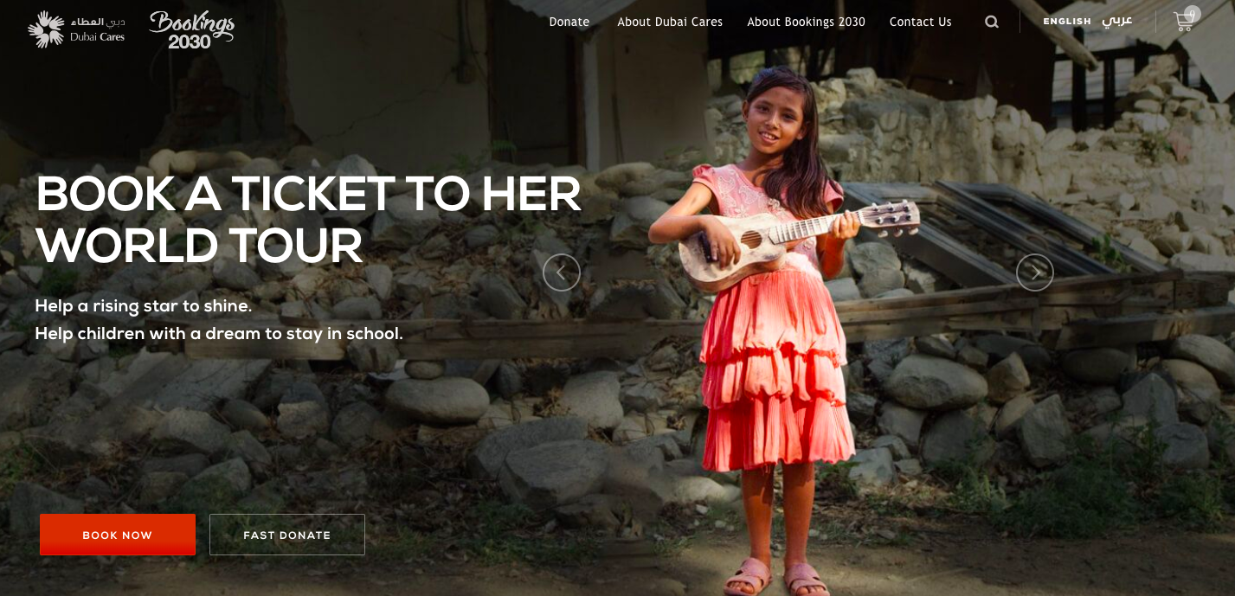
Task: Open the Contact Us page
Action: 921,22
